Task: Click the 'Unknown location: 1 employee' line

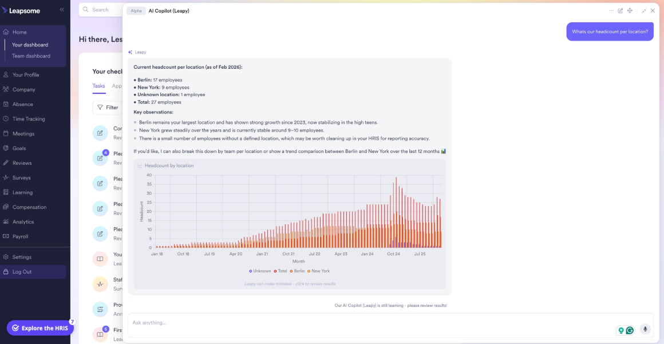Action: [x=169, y=95]
